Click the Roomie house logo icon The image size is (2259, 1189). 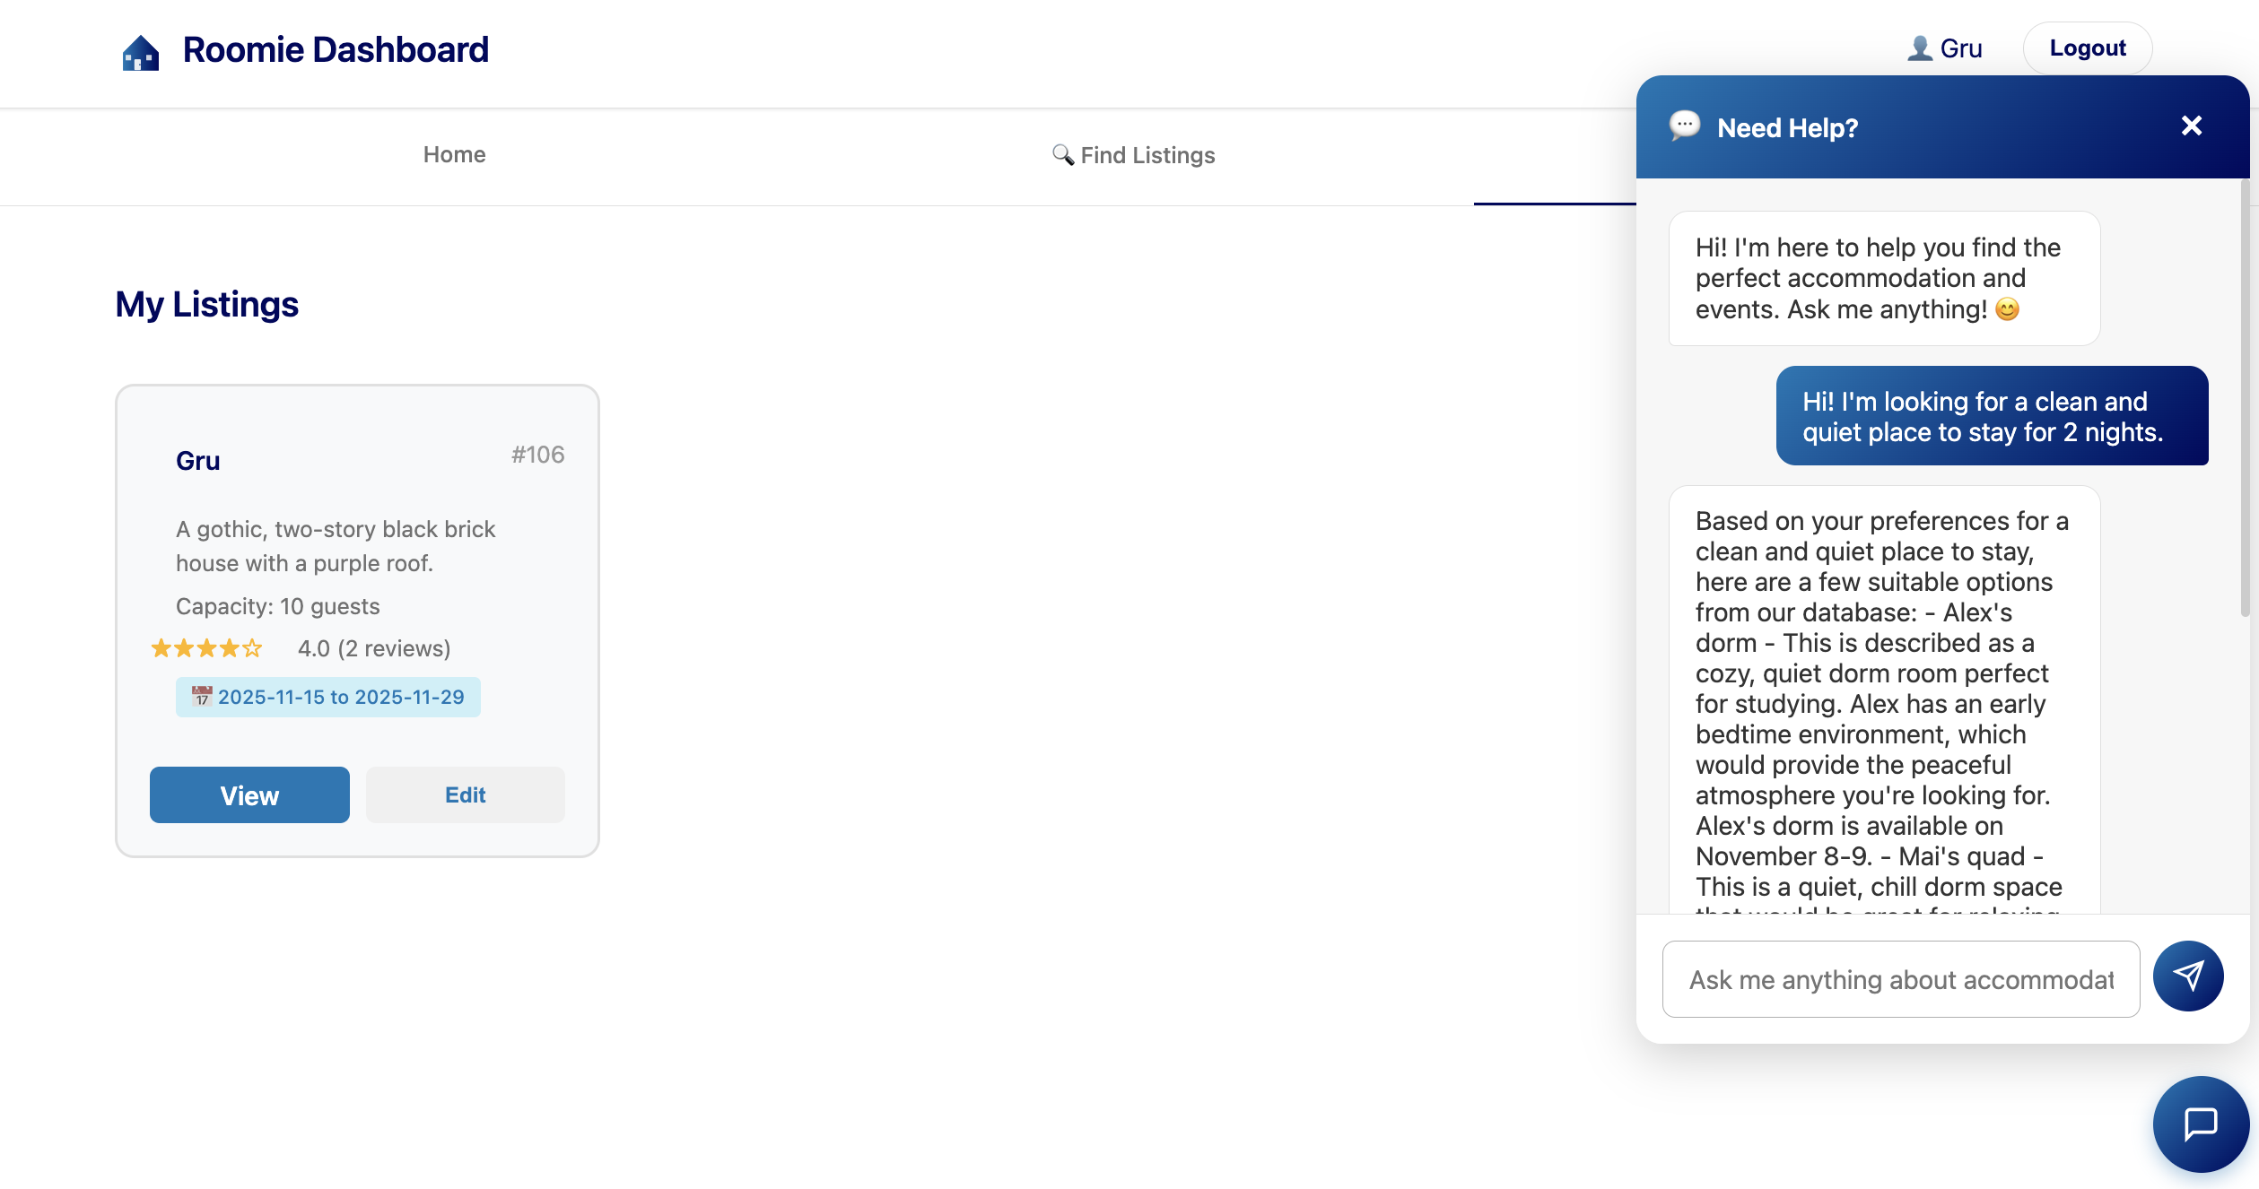pos(141,52)
